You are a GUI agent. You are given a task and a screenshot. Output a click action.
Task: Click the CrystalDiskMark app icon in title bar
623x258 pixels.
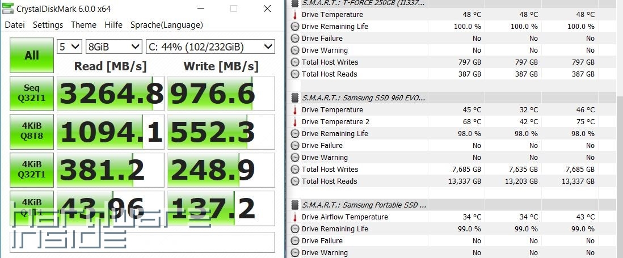(x=8, y=8)
